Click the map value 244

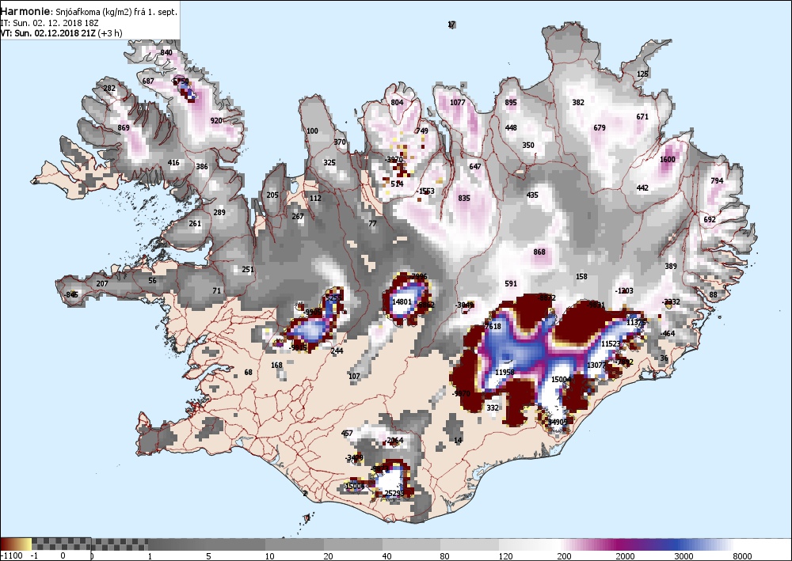337,351
